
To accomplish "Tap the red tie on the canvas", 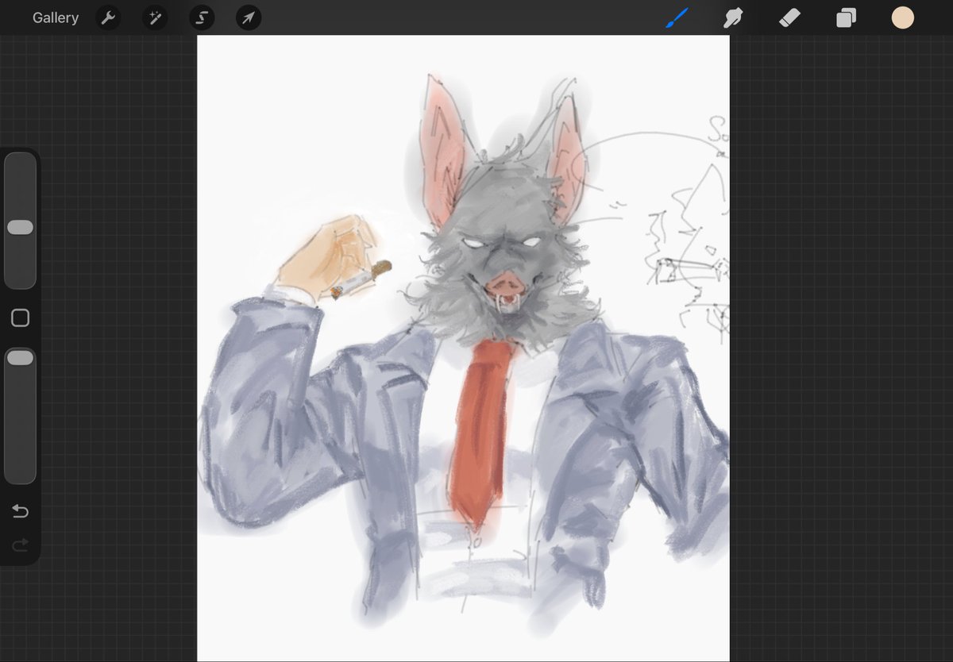I will pyautogui.click(x=479, y=433).
